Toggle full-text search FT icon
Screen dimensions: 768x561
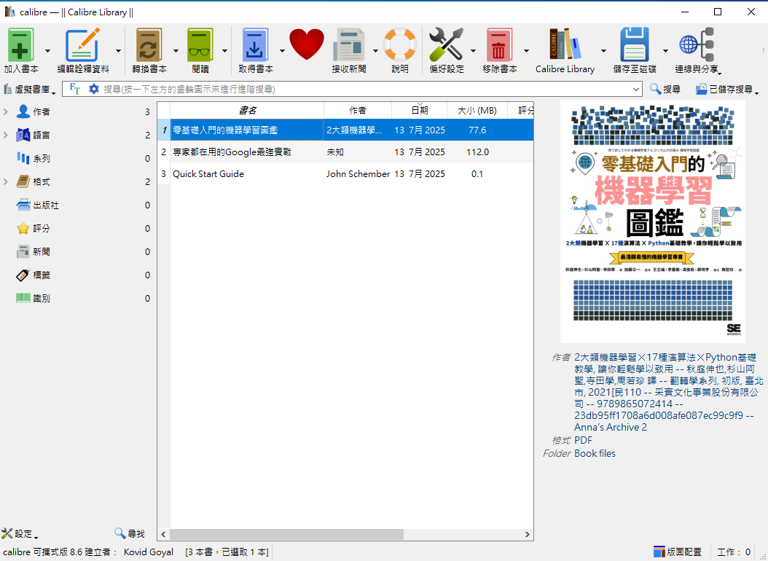pyautogui.click(x=74, y=89)
